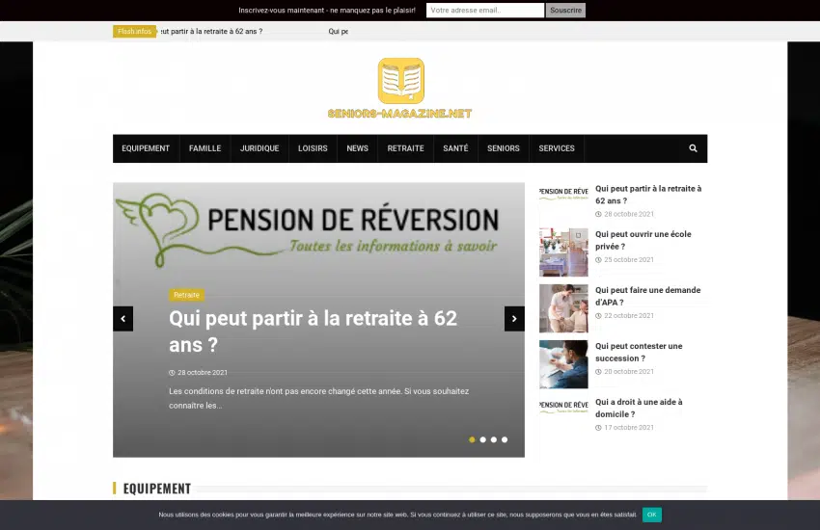Go to previous slide with left arrow
The height and width of the screenshot is (530, 820).
[123, 319]
